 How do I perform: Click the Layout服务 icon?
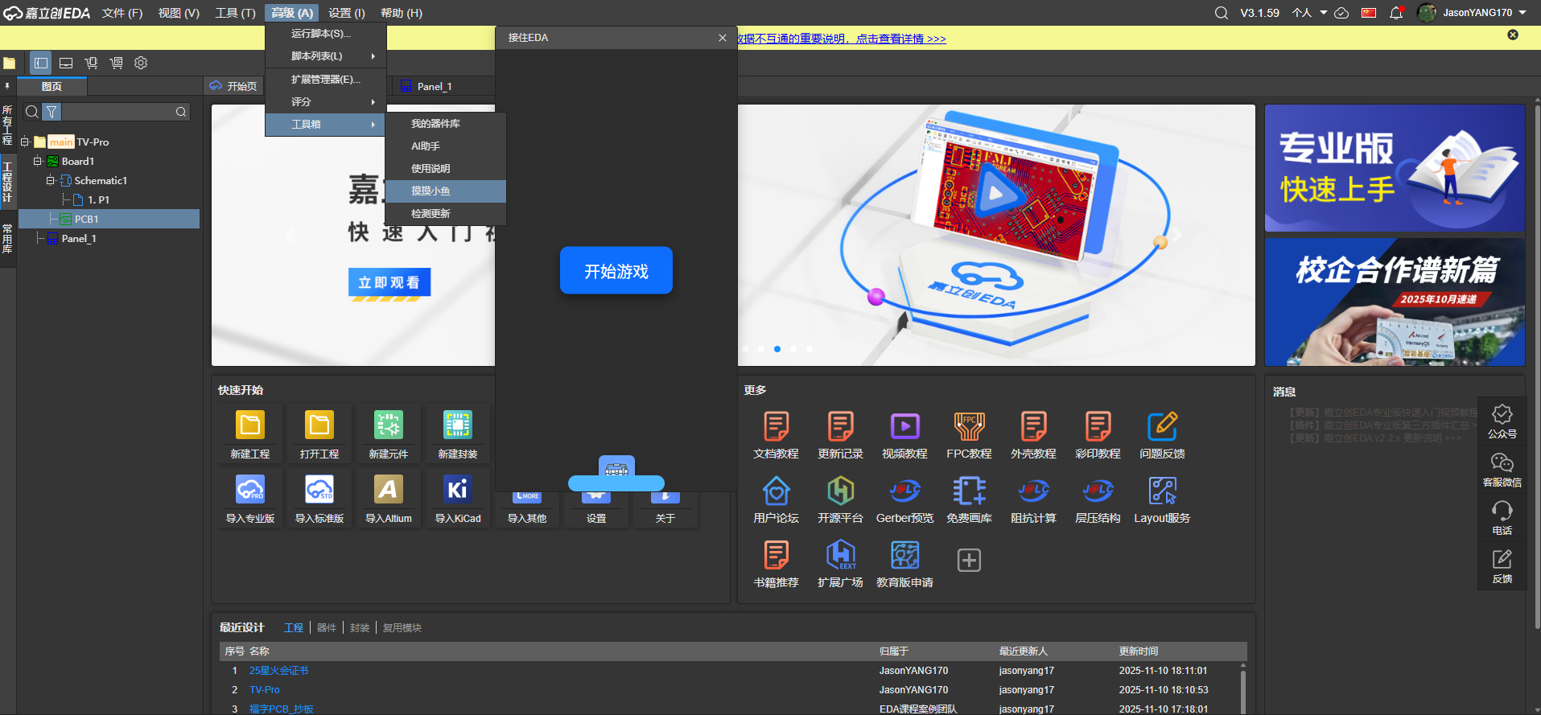[1163, 491]
